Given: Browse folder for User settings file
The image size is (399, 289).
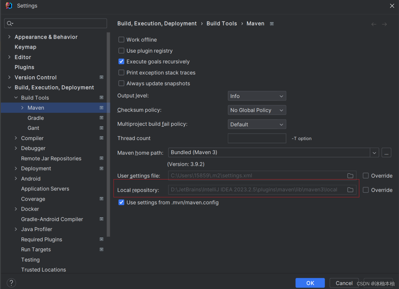Looking at the screenshot, I should (x=350, y=176).
